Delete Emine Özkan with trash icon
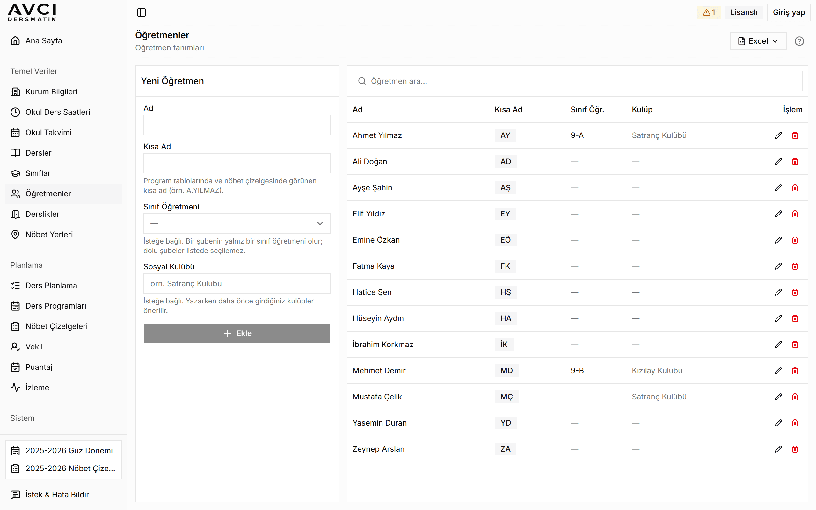Screen dimensions: 816x510 tap(795, 240)
